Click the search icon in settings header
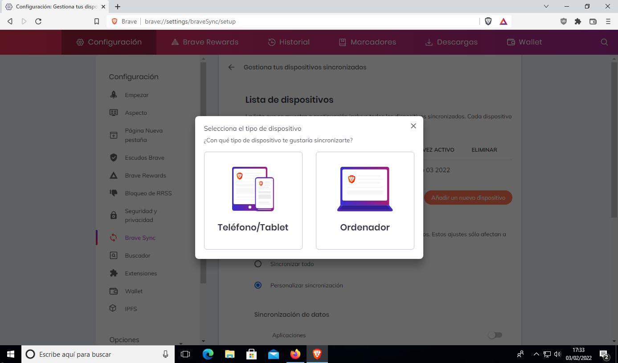The width and height of the screenshot is (618, 363). coord(604,42)
